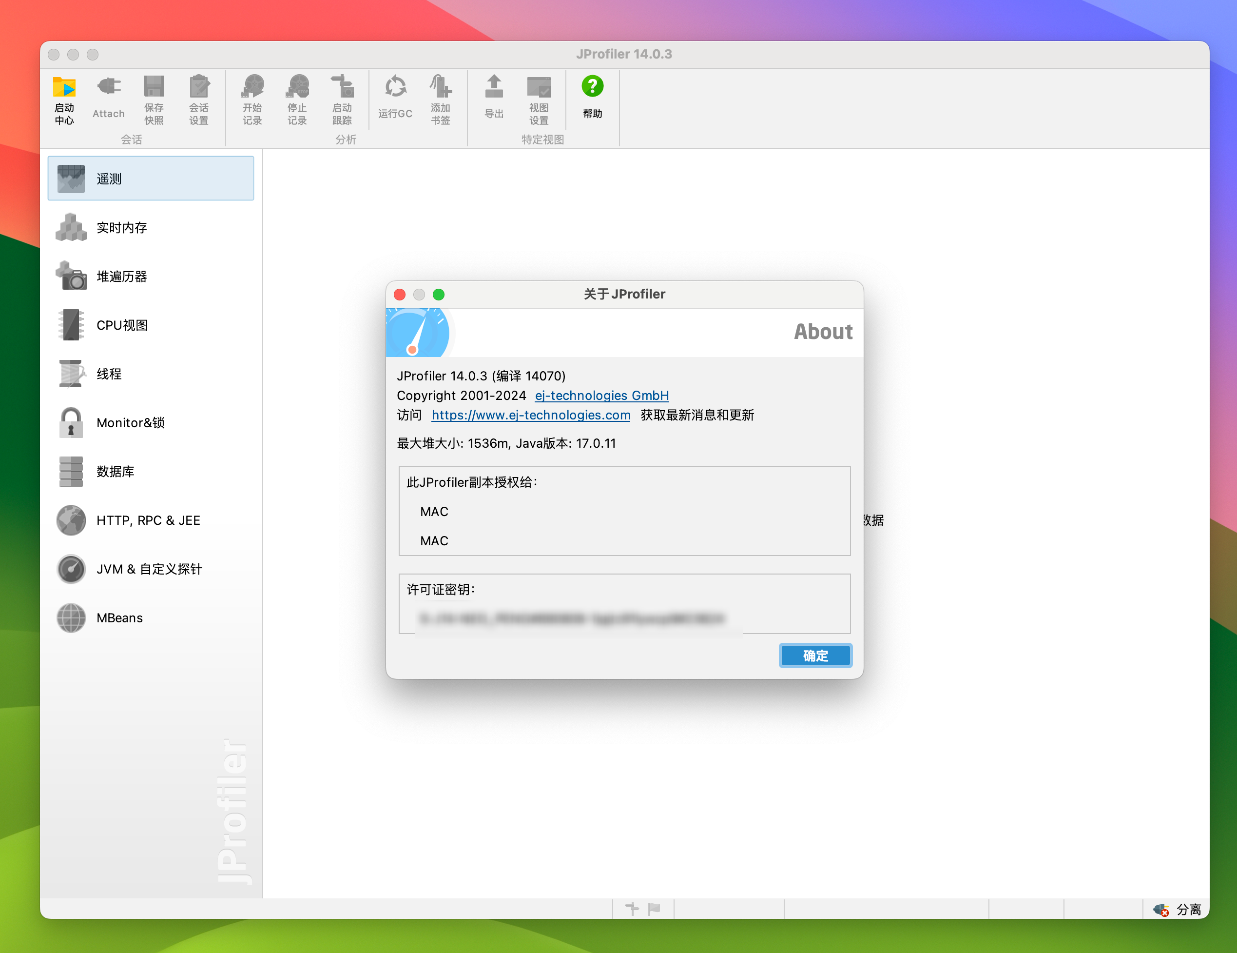
Task: Click the 最大堆大小: 1536m, Java版本 text line
Action: tap(506, 443)
